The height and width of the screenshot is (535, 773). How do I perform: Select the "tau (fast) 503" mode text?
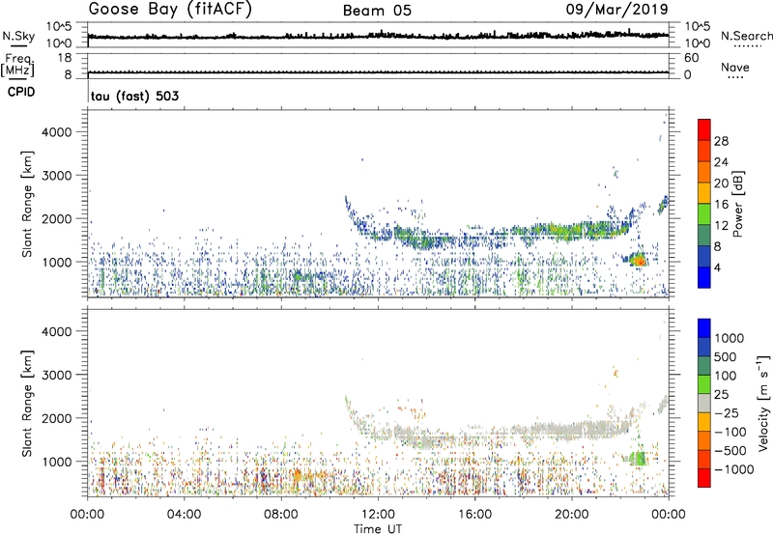click(x=134, y=96)
